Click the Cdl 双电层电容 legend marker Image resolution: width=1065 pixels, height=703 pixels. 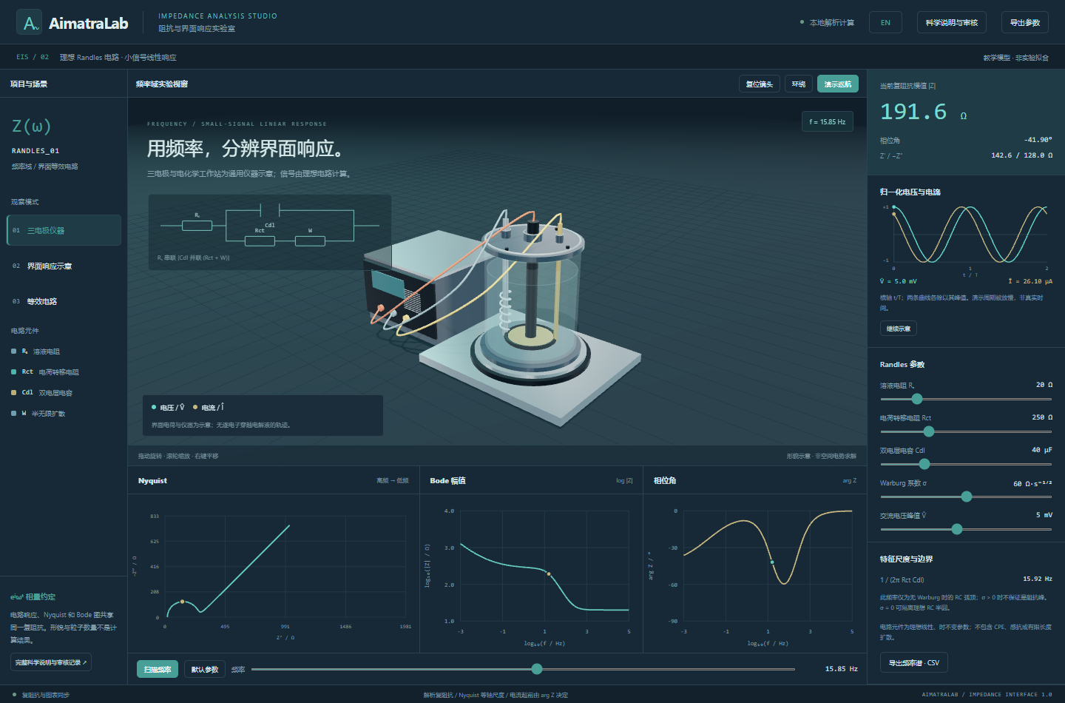[14, 393]
